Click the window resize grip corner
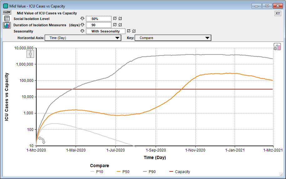Image resolution: width=286 pixels, height=179 pixels. [x=281, y=174]
